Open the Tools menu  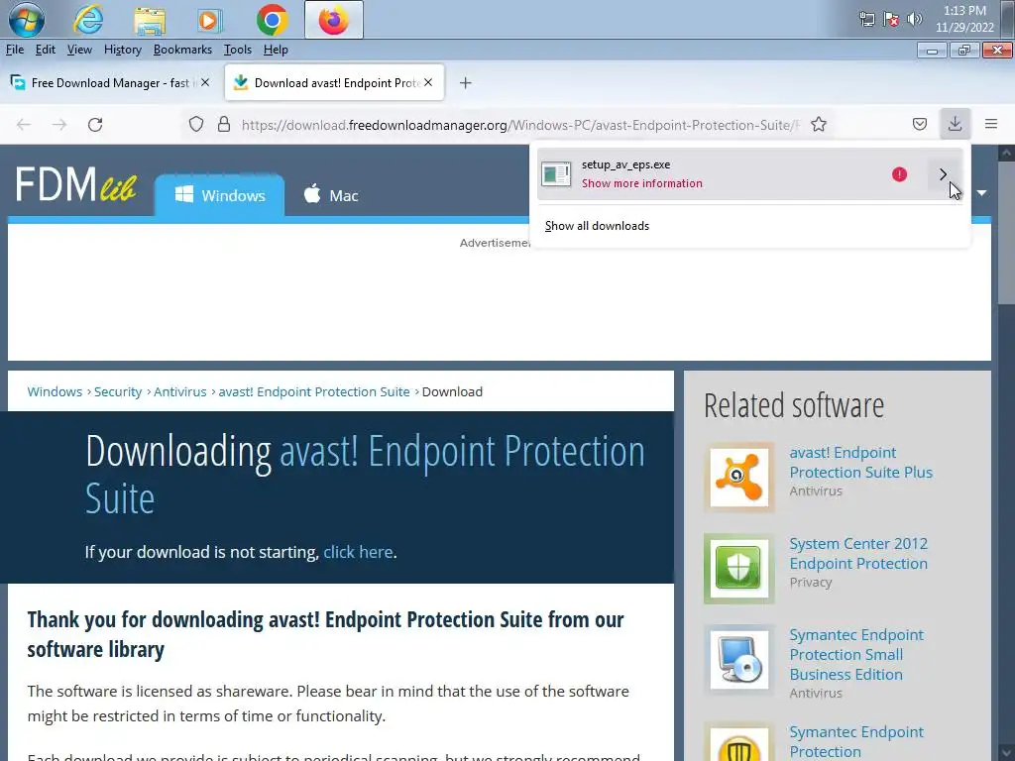pos(238,50)
